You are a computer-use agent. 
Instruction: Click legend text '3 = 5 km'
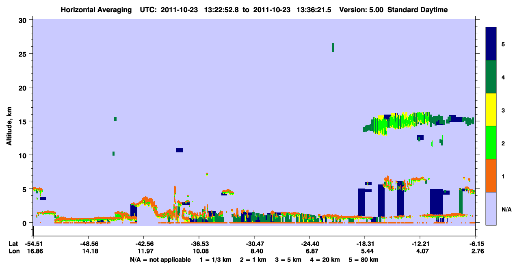(289, 260)
